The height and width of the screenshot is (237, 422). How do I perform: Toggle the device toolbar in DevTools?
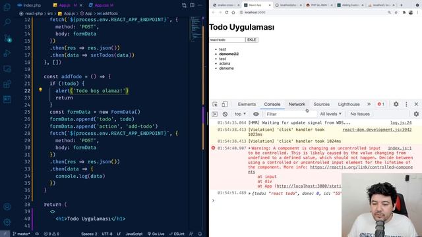pyautogui.click(x=224, y=104)
